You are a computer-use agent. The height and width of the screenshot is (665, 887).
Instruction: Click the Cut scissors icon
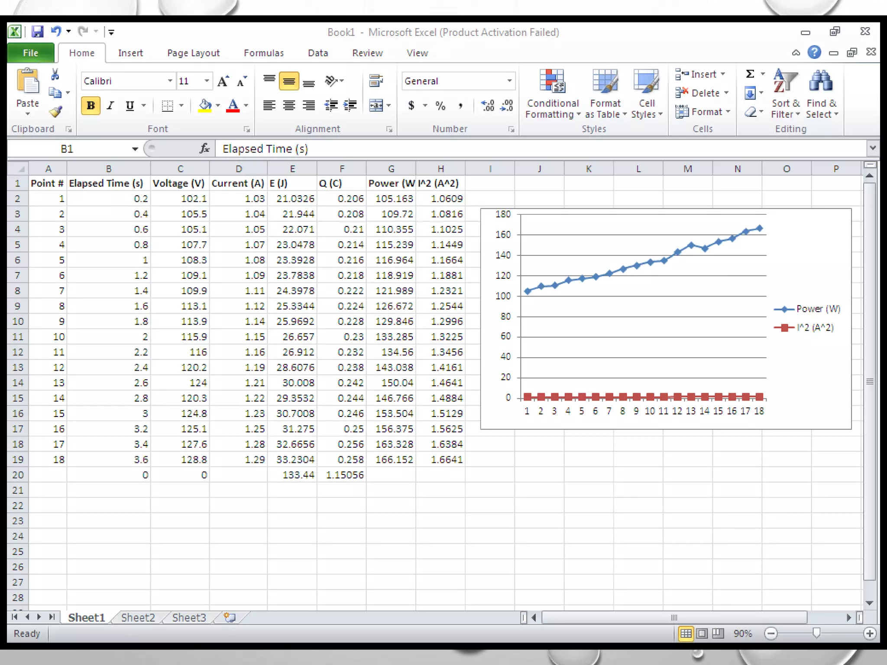55,74
